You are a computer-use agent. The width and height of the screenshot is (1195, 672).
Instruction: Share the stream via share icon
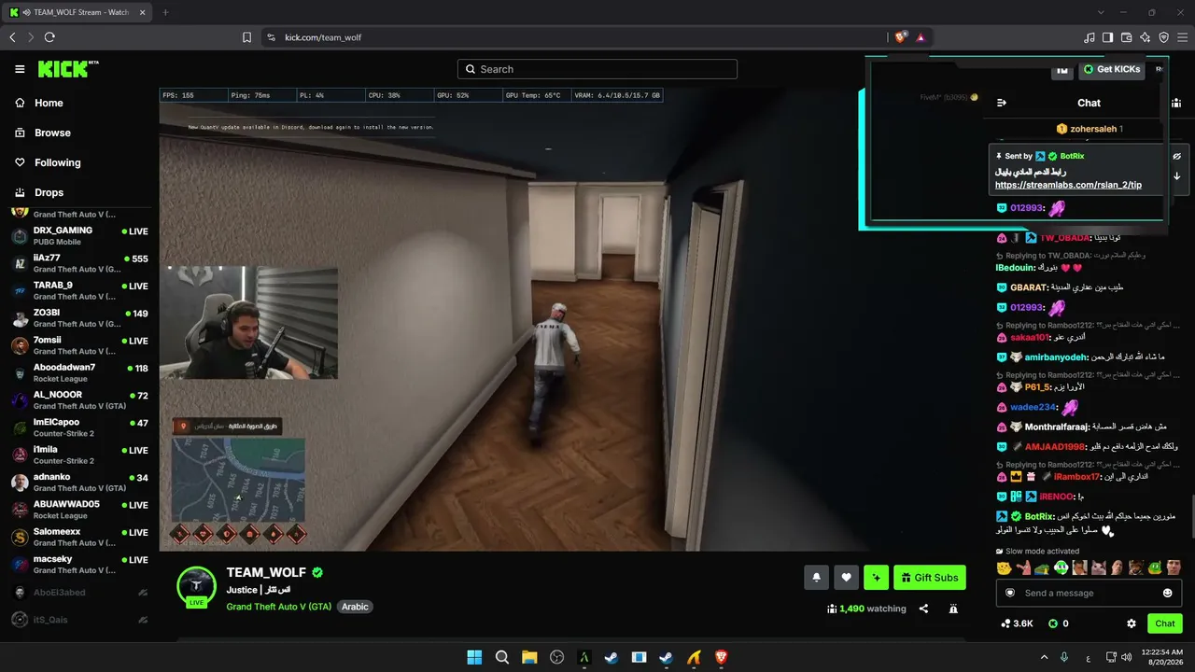[x=923, y=609]
